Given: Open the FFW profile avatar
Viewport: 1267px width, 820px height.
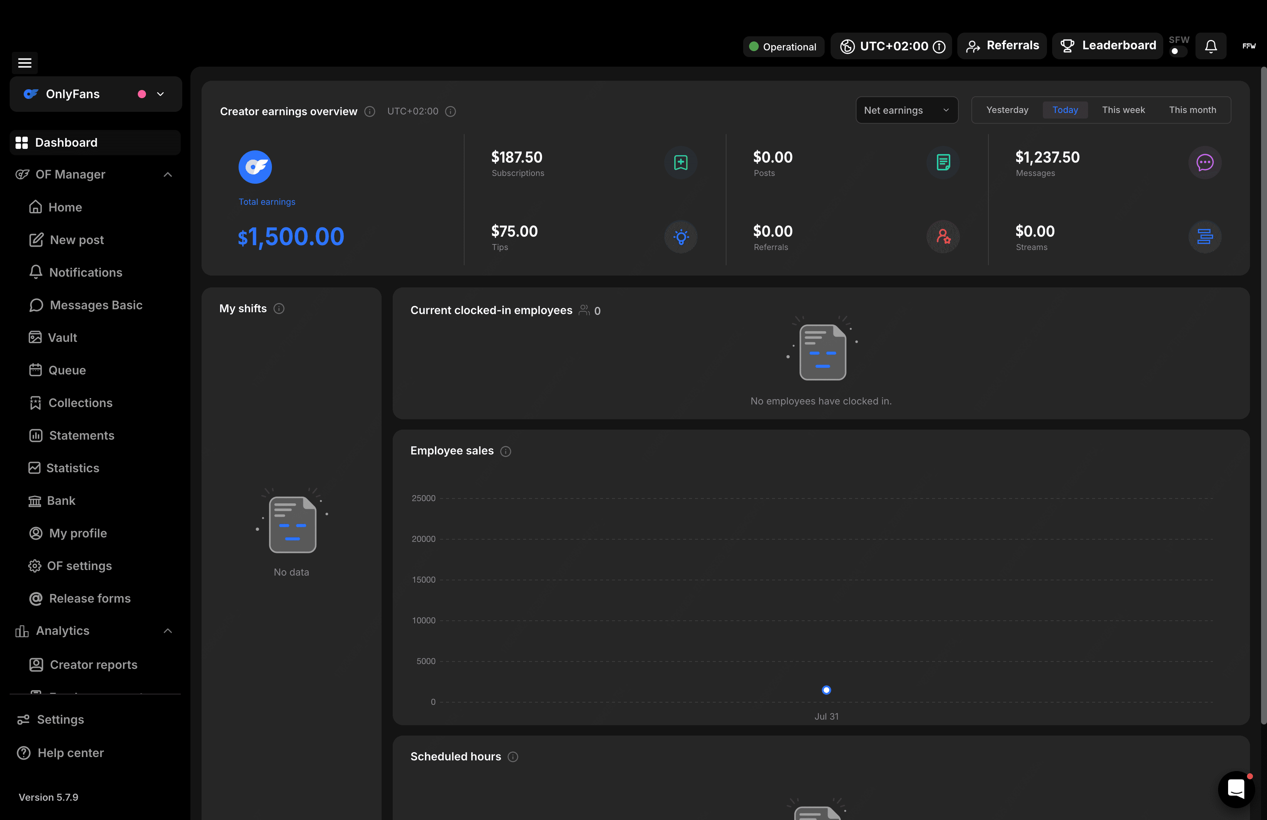Looking at the screenshot, I should (x=1249, y=46).
